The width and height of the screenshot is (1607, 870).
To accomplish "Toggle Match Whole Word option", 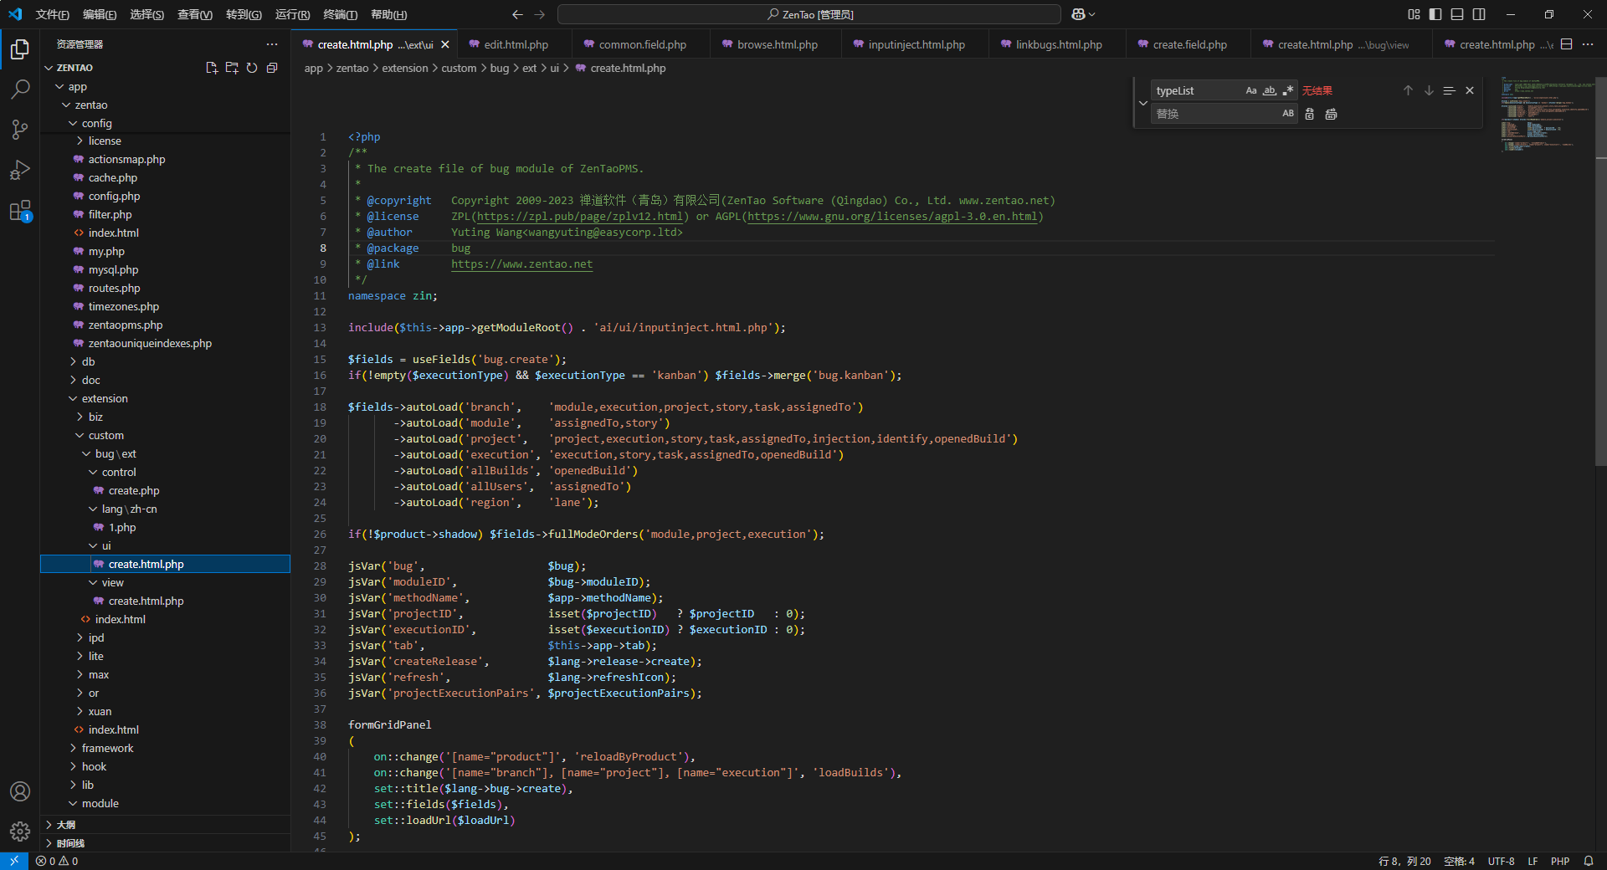I will [x=1270, y=90].
